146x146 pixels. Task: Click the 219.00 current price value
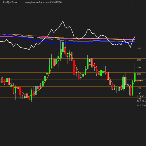pos(140,96)
